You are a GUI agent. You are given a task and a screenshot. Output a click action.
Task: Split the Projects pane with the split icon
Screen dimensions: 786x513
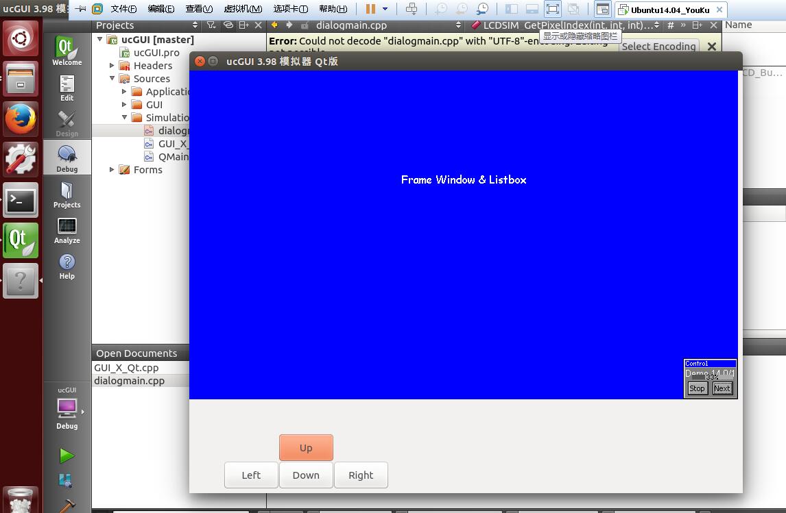click(243, 25)
